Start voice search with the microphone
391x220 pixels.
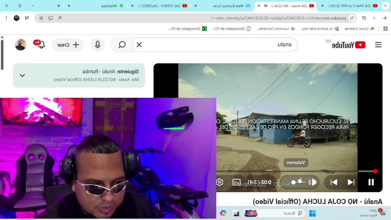[x=98, y=45]
